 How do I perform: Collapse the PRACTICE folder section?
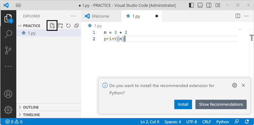[29, 26]
